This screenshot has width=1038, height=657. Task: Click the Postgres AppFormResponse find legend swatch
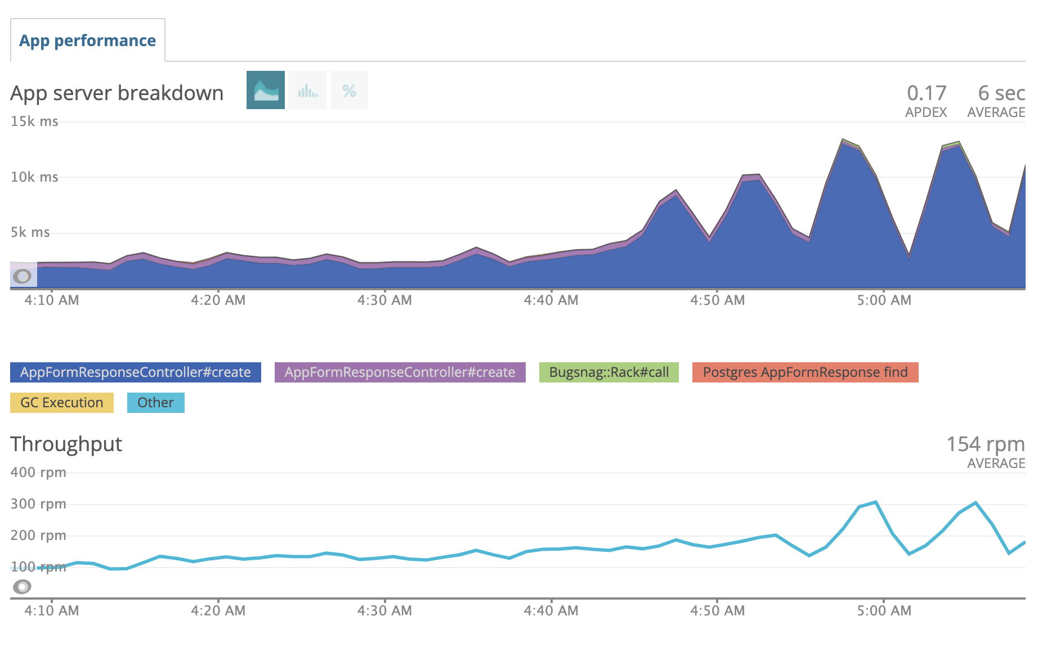click(805, 372)
